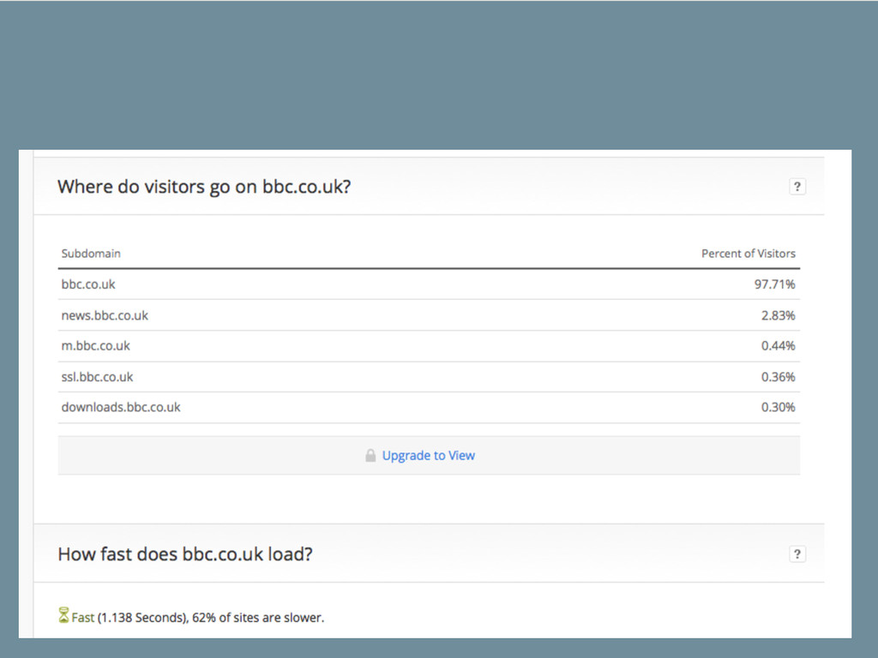Click the lock icon beside Upgrade to View

(x=370, y=456)
